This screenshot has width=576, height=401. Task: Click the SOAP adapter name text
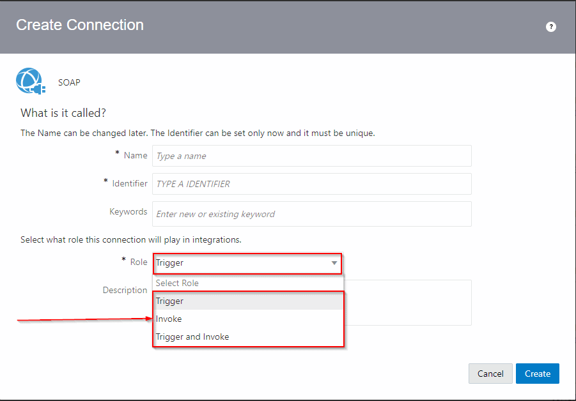(69, 82)
